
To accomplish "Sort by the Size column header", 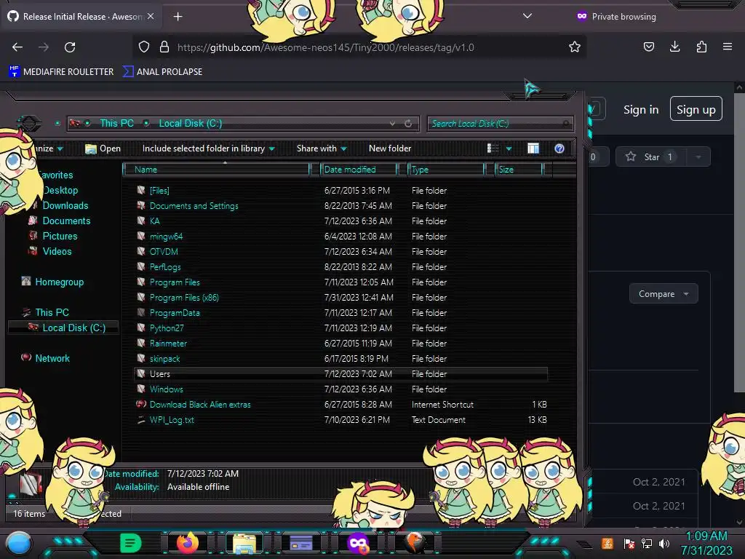I will (519, 169).
